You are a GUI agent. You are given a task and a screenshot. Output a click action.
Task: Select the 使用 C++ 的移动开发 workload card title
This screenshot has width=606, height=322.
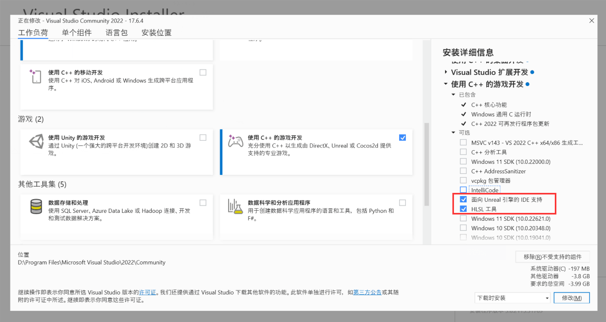pyautogui.click(x=75, y=73)
